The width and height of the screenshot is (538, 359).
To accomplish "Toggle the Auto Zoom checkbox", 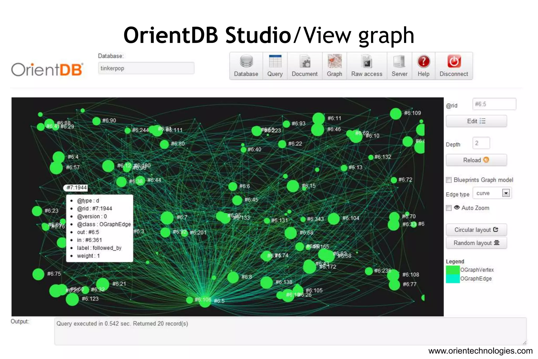I will click(x=449, y=208).
